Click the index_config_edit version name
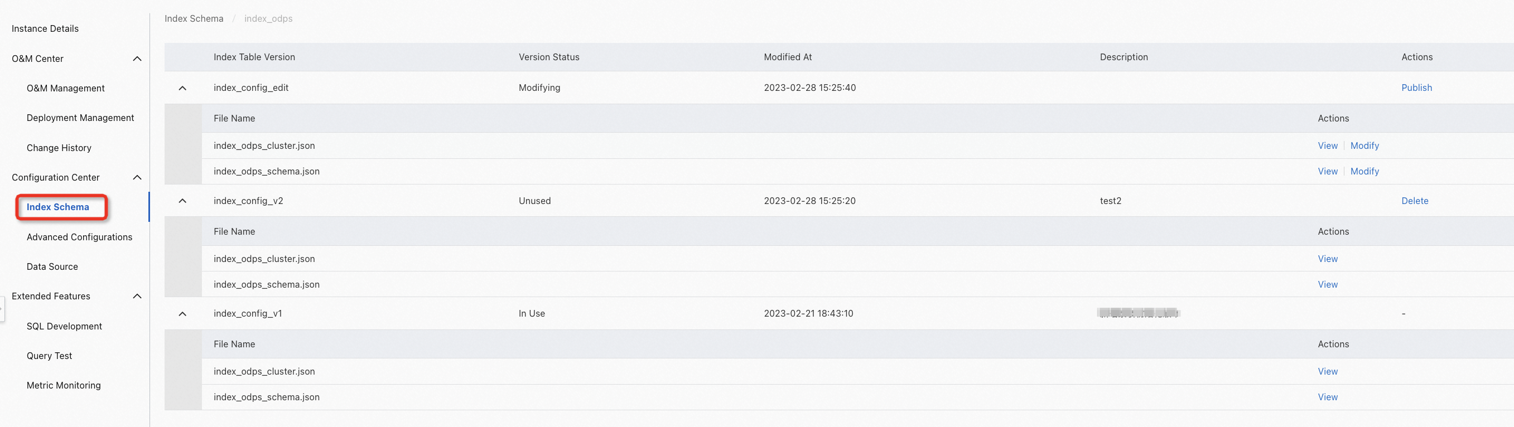1514x427 pixels. (251, 88)
